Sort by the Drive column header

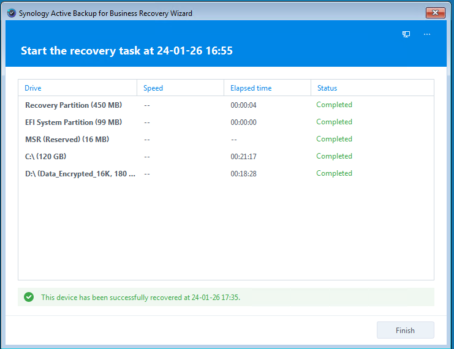tap(77, 88)
